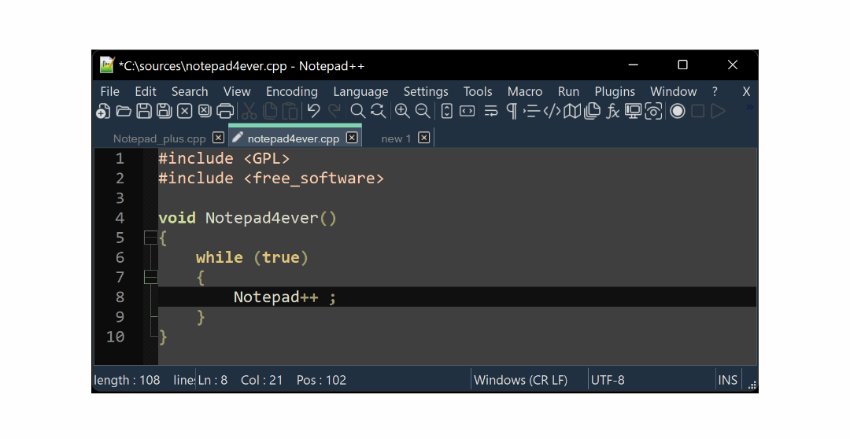Viewport: 850px width, 439px height.
Task: Open Find with magnifier icon
Action: click(358, 111)
